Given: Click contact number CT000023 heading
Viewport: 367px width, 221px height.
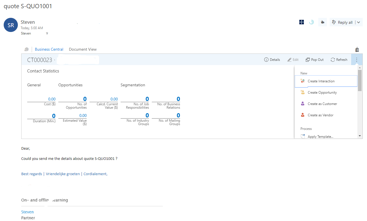Looking at the screenshot, I should pyautogui.click(x=40, y=60).
